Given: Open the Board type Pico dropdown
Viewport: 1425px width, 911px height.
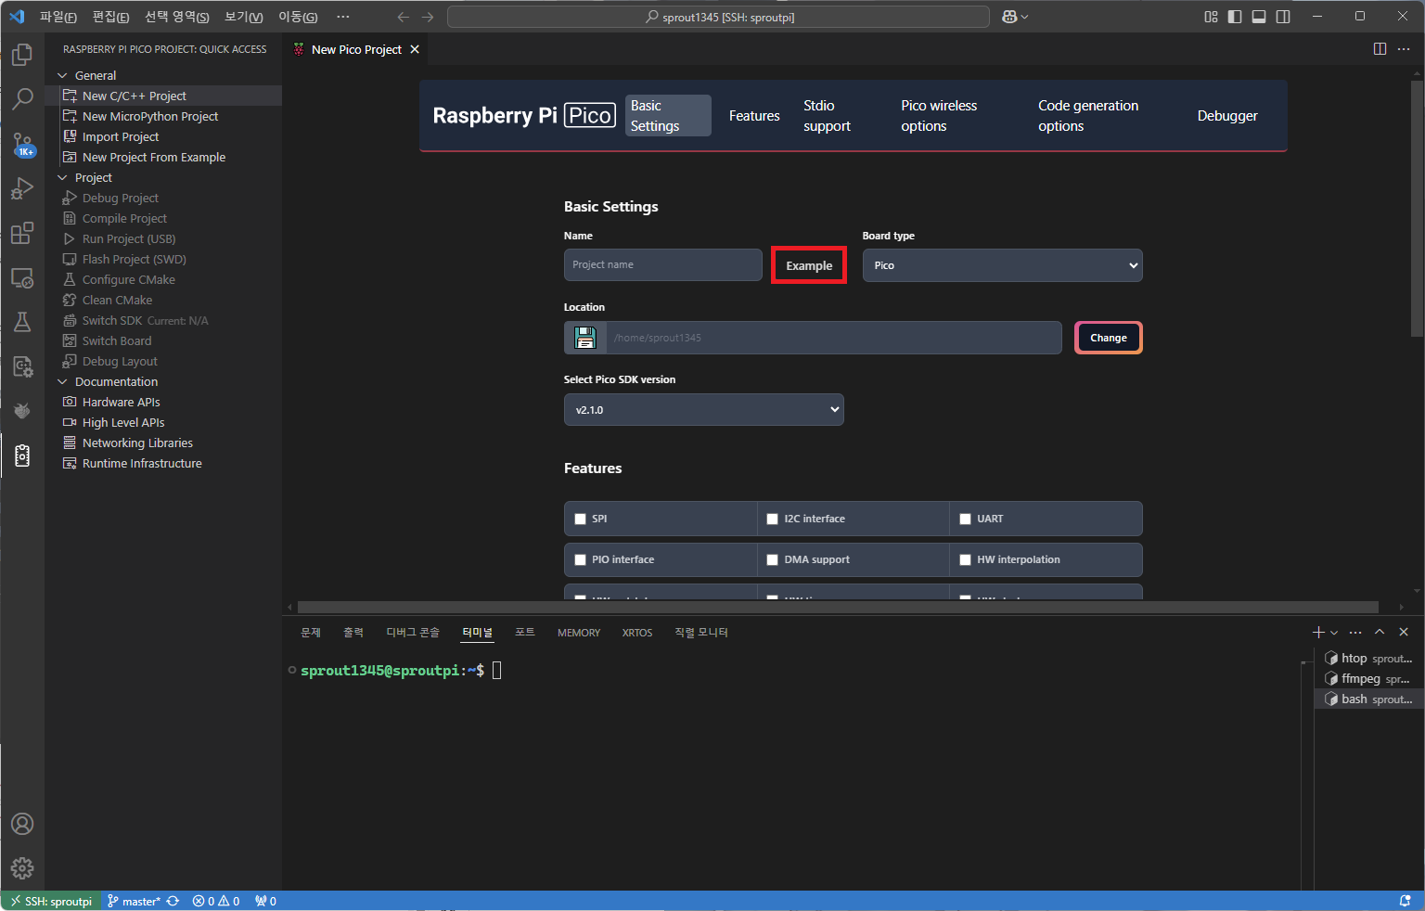Looking at the screenshot, I should [1002, 265].
